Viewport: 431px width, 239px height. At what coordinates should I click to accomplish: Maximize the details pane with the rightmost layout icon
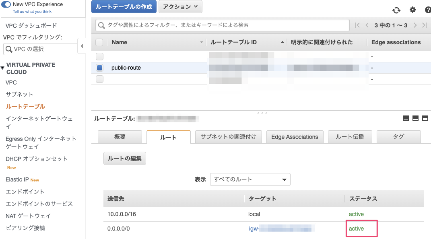[425, 118]
